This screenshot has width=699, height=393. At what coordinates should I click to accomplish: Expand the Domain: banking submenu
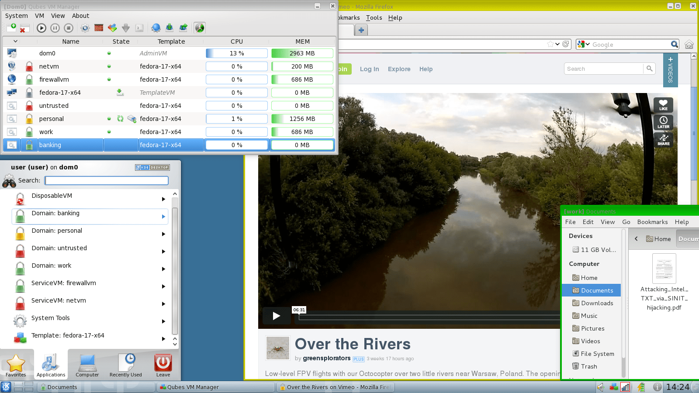[x=163, y=216]
